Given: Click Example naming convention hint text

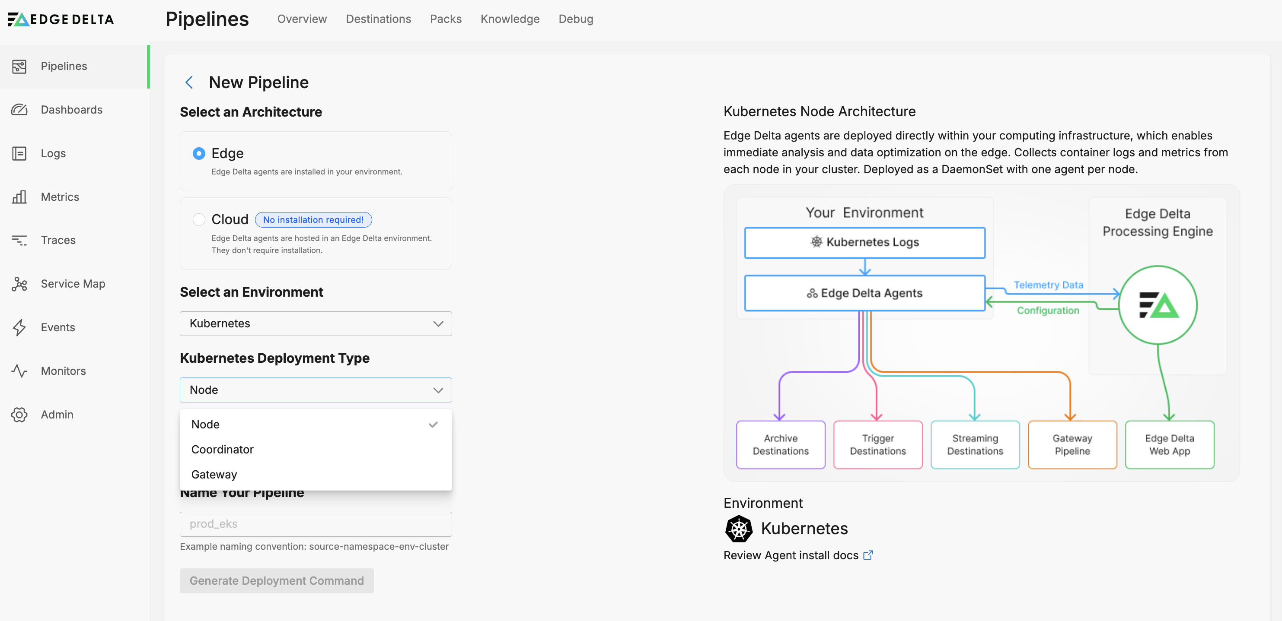Looking at the screenshot, I should (314, 546).
